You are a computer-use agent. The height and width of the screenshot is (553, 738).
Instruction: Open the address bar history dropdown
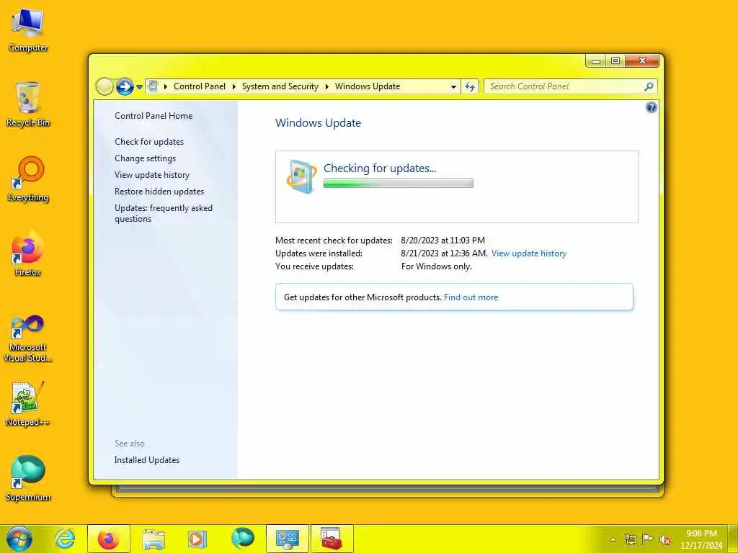pos(453,86)
